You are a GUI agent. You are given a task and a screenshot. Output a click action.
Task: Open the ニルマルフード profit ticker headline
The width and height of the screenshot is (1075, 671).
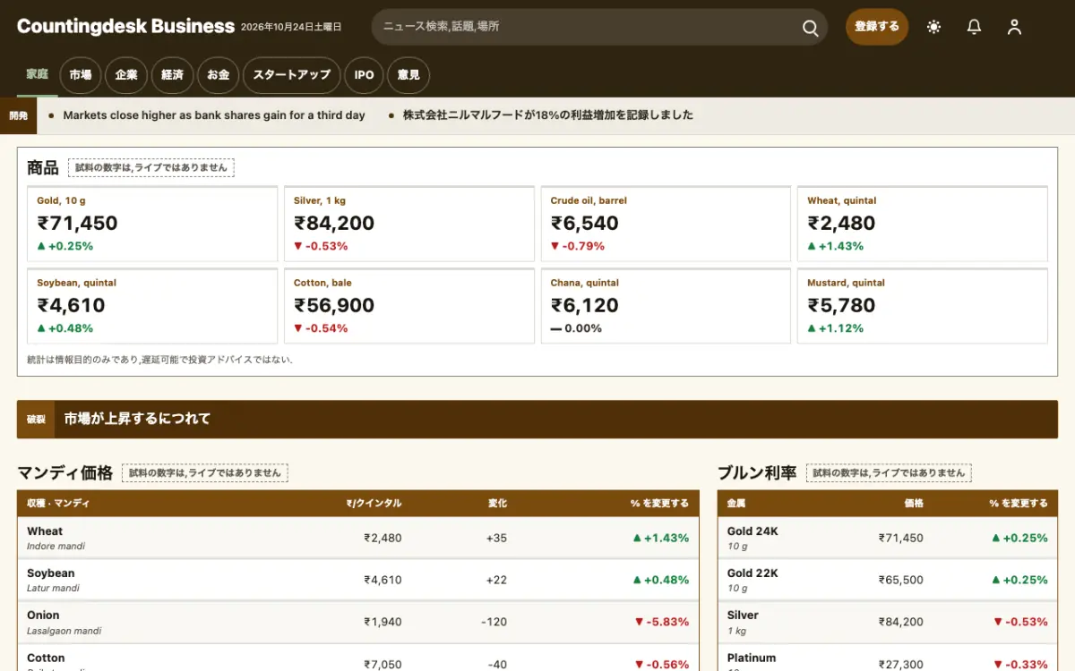point(548,115)
